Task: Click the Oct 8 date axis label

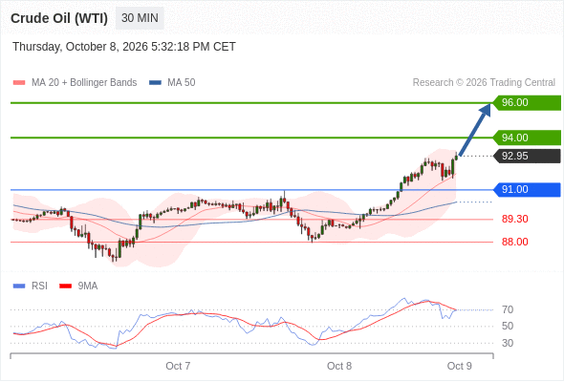Action: pos(339,366)
